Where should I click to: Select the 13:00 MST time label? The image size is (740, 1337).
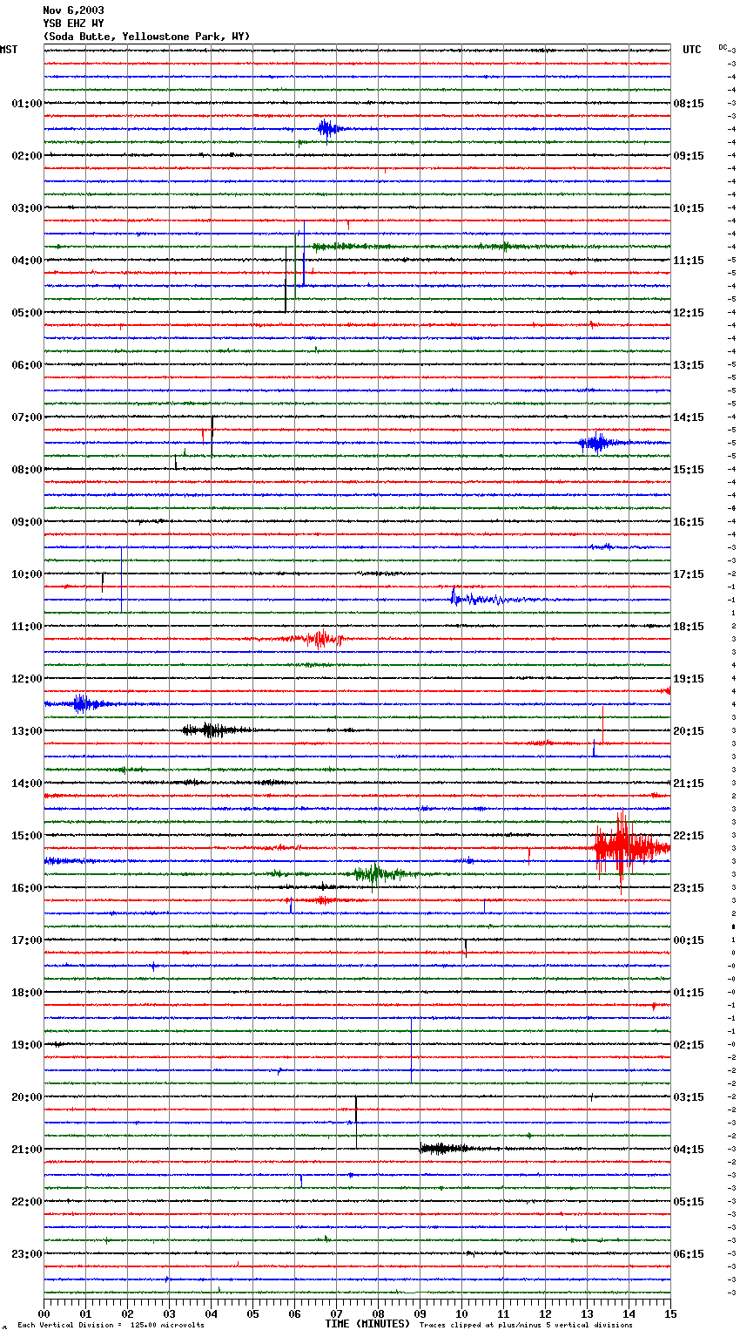27,731
